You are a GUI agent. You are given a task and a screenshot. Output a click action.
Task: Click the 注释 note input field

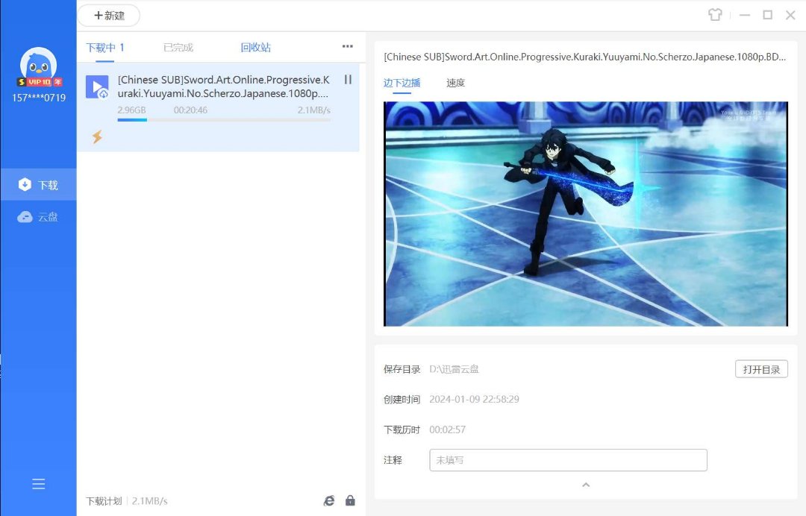(568, 460)
